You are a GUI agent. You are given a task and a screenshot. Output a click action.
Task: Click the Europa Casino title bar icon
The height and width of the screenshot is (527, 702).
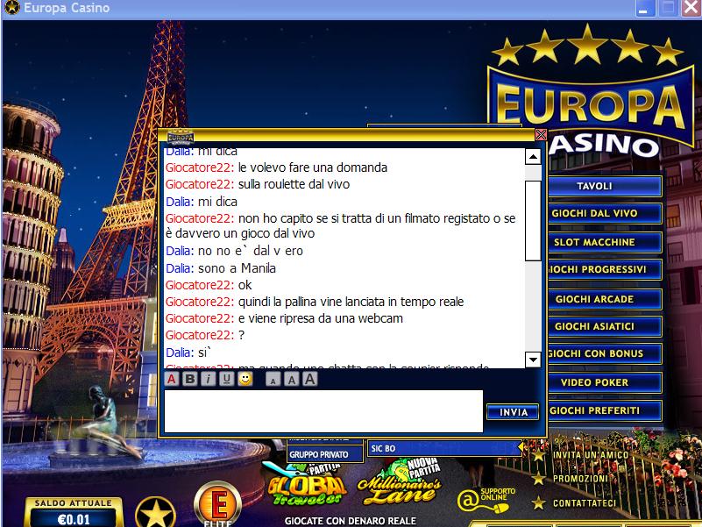pos(11,8)
